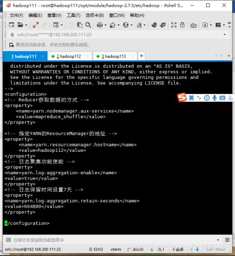This screenshot has height=256, width=235.
Task: Click the new-file-with-plus toolbar icon
Action: pyautogui.click(x=205, y=25)
